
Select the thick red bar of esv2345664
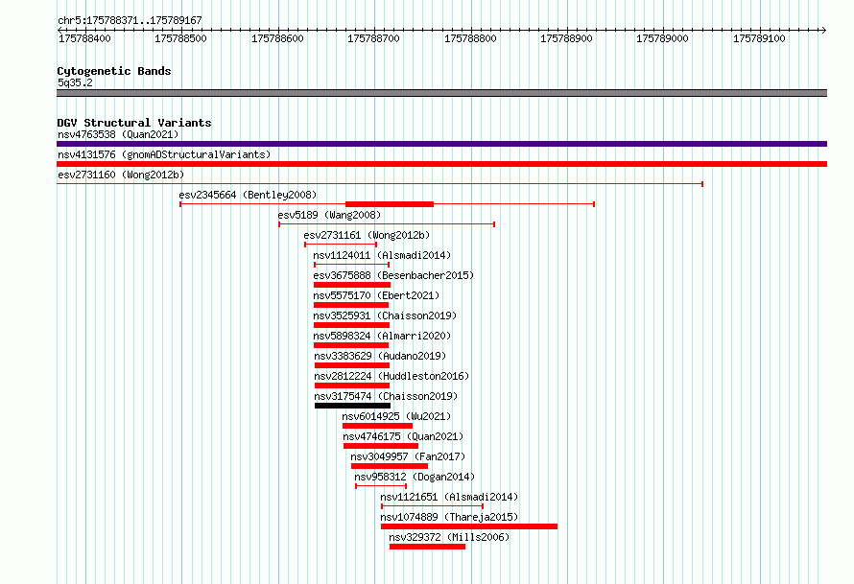coord(390,204)
